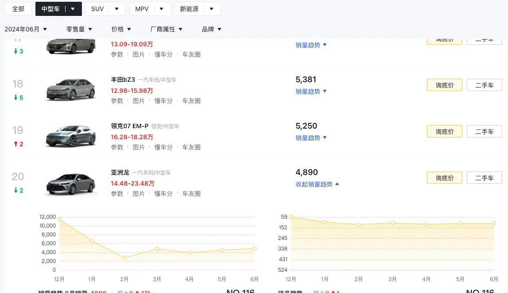Image resolution: width=508 pixels, height=293 pixels.
Task: Click the 14.48-23.48万 price for 亚洲龙
Action: 132,184
